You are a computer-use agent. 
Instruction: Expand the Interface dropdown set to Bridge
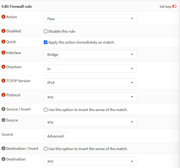click(x=90, y=55)
